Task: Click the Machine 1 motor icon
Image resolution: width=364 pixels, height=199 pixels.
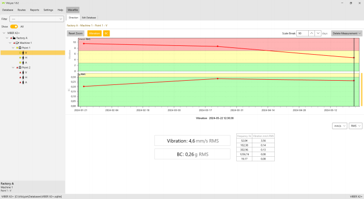Action: pyautogui.click(x=17, y=43)
